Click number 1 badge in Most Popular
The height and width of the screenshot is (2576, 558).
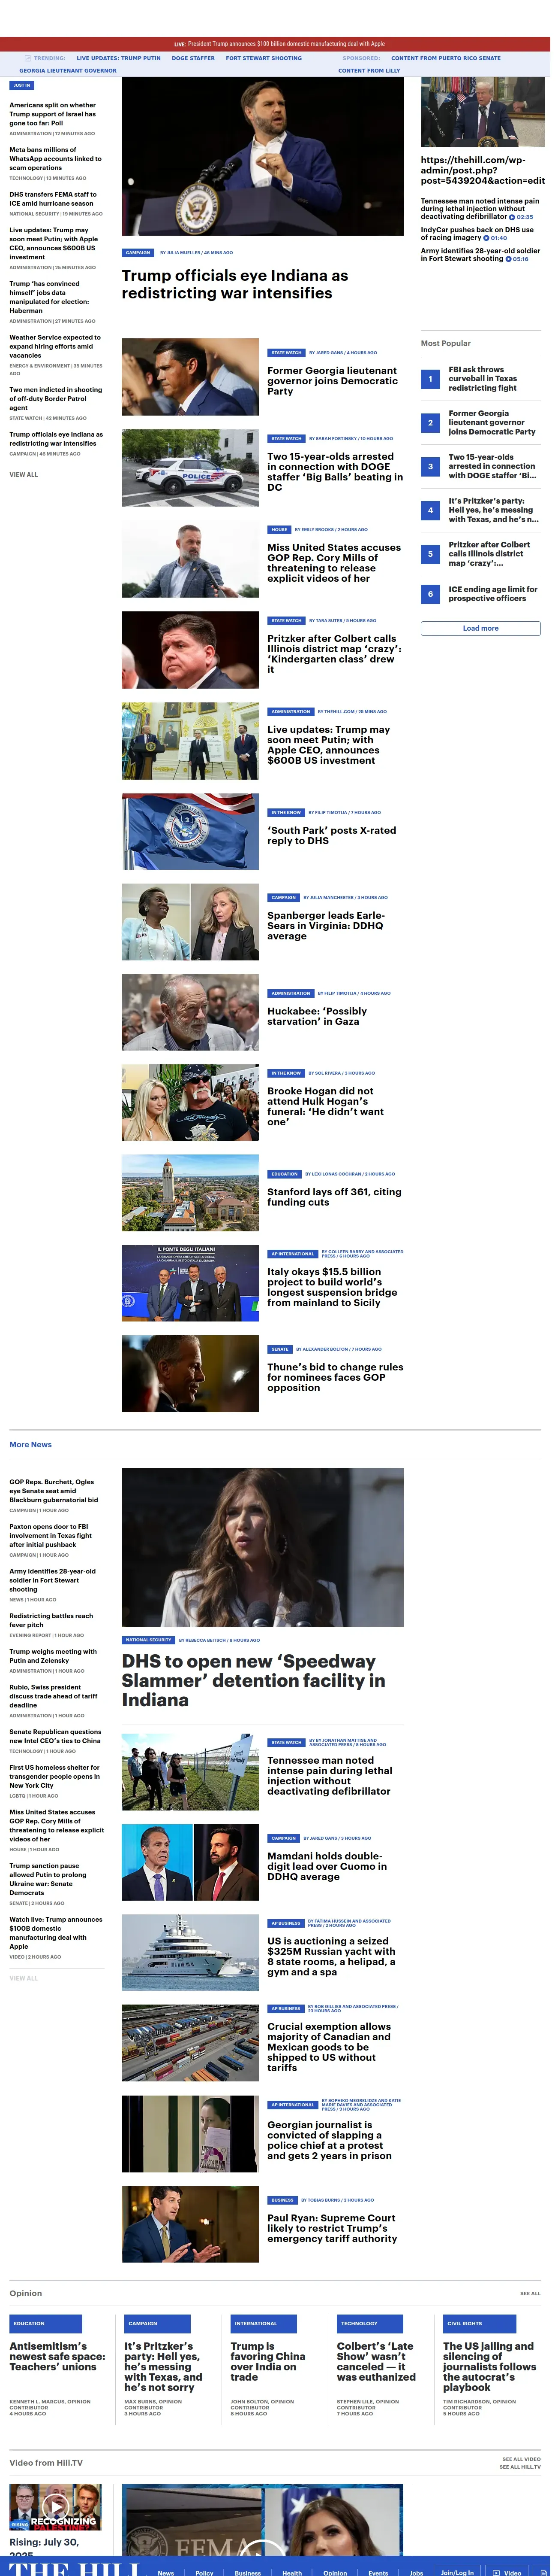(430, 379)
